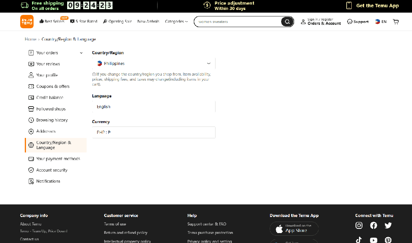This screenshot has width=412, height=243.
Task: Click the Opening Sale party icon
Action: click(x=105, y=21)
